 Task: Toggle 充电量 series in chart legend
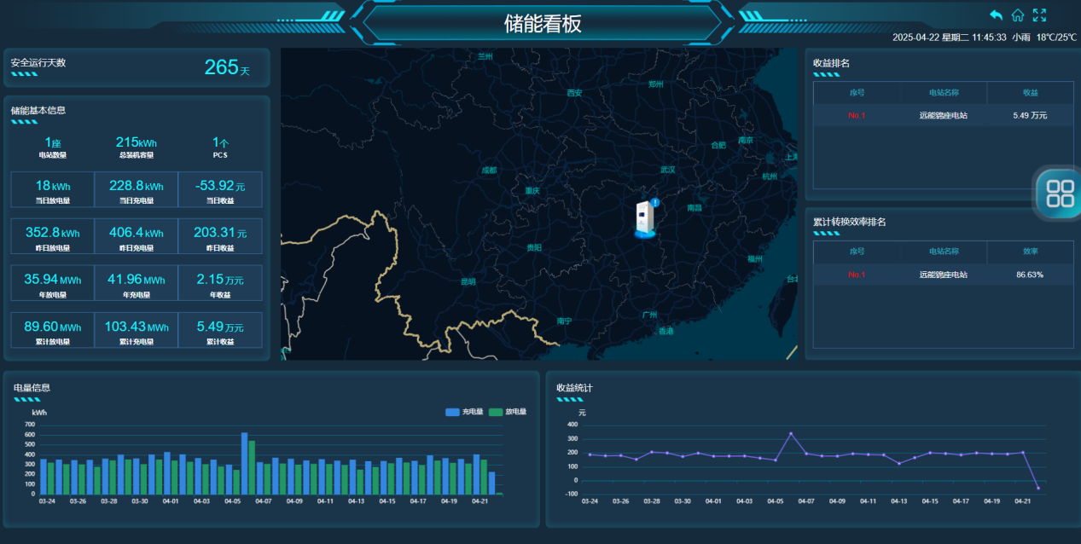click(x=464, y=412)
